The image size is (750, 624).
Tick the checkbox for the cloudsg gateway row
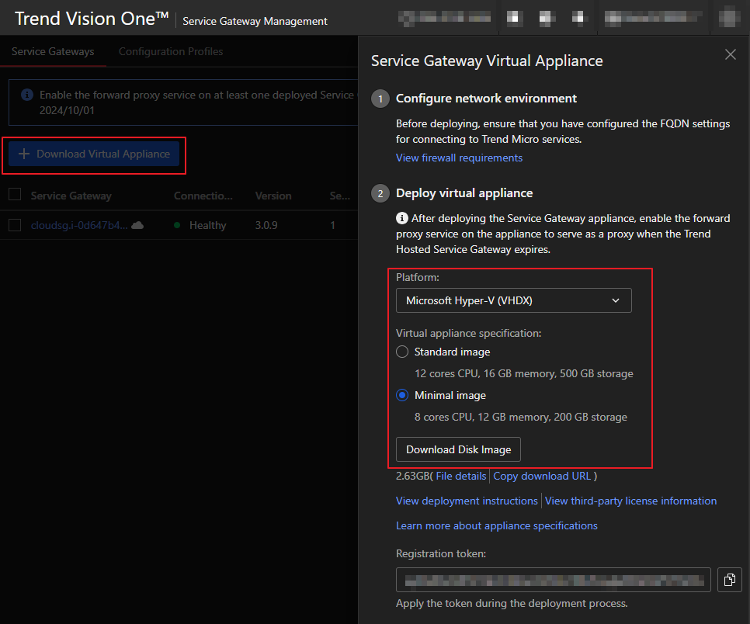click(x=15, y=225)
